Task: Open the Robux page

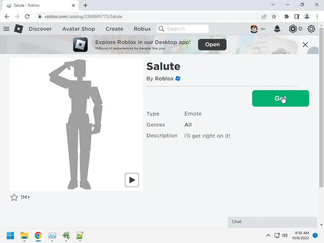Action: (x=142, y=29)
